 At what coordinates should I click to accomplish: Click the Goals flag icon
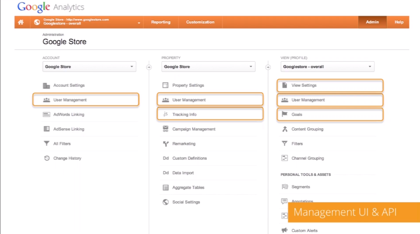tap(284, 115)
